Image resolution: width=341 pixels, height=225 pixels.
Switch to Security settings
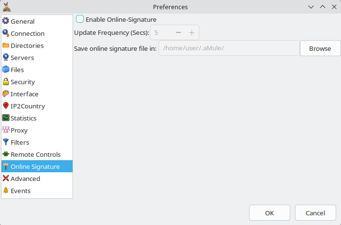[x=37, y=82]
